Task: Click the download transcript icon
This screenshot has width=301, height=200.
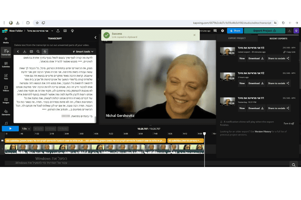Action: click(x=24, y=52)
